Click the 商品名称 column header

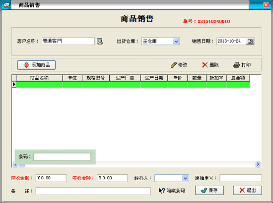[39, 78]
